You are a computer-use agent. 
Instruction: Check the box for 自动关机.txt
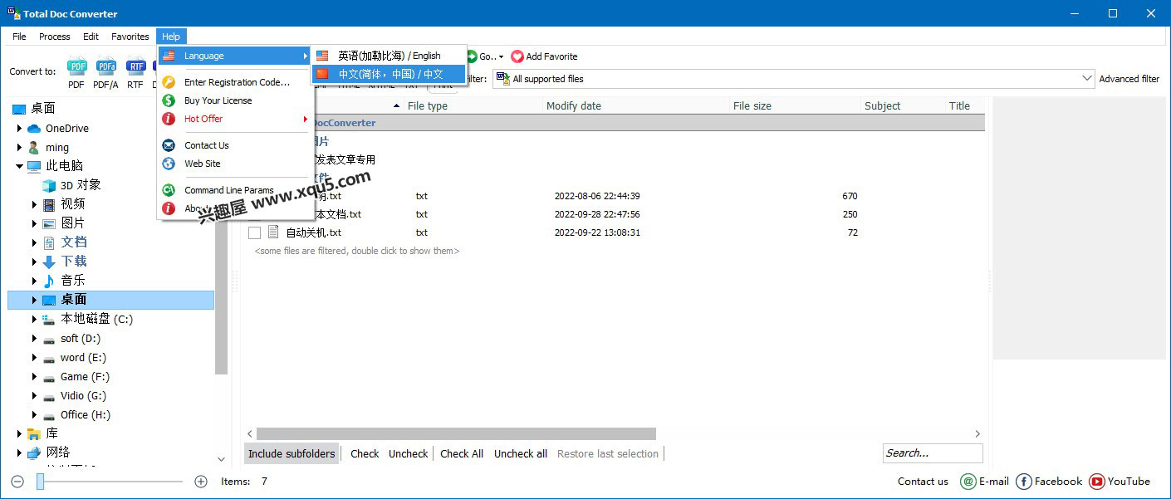pyautogui.click(x=255, y=233)
